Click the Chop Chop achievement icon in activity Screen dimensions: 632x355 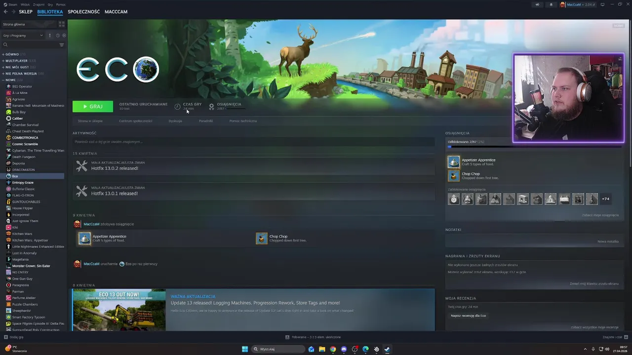tap(261, 239)
